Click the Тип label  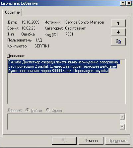pos(11,34)
